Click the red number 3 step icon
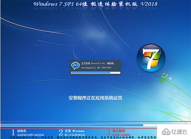 pos(108,132)
